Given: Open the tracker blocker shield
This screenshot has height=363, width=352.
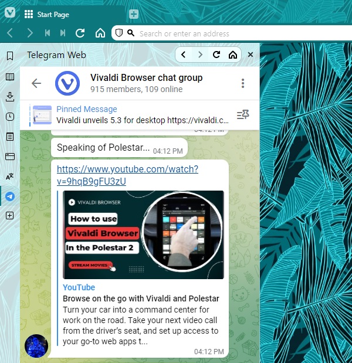Looking at the screenshot, I should tap(119, 33).
